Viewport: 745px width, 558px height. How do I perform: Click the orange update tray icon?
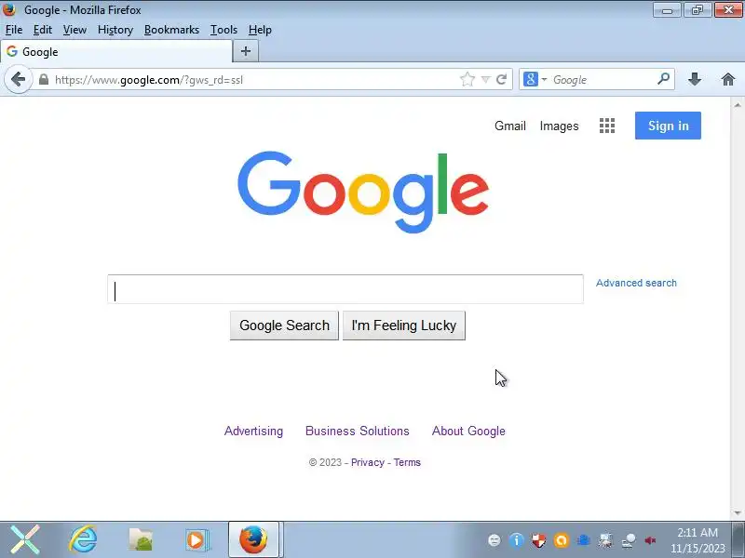562,540
